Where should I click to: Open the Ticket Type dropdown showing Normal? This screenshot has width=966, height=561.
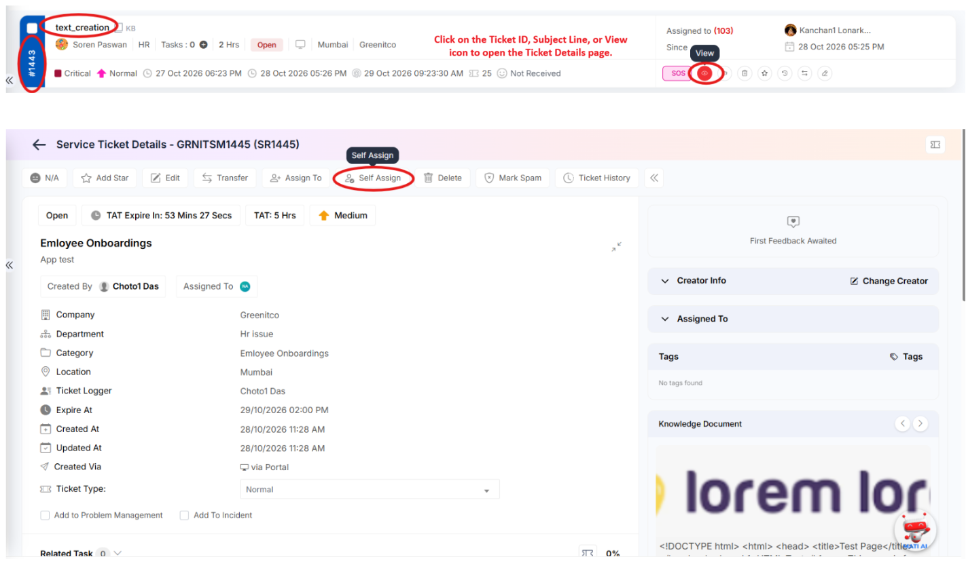click(370, 489)
